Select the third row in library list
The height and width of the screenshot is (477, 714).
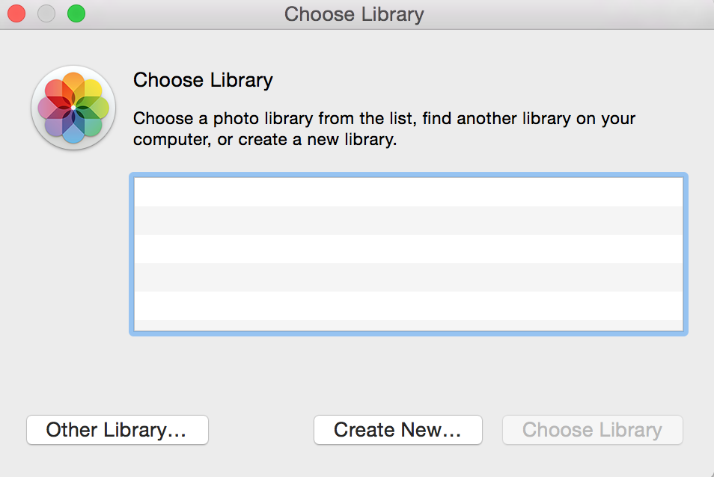(x=408, y=249)
